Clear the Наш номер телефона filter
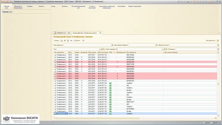 (156, 45)
